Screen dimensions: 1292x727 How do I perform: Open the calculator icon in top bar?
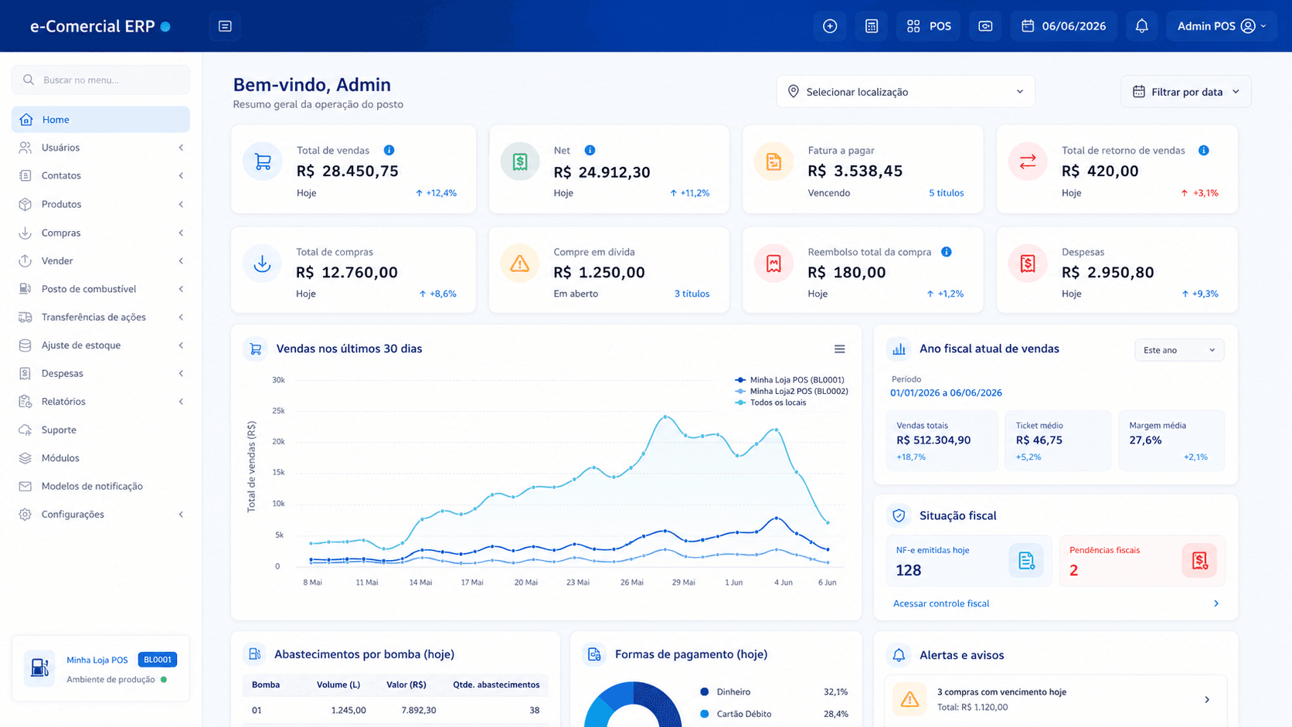coord(872,26)
